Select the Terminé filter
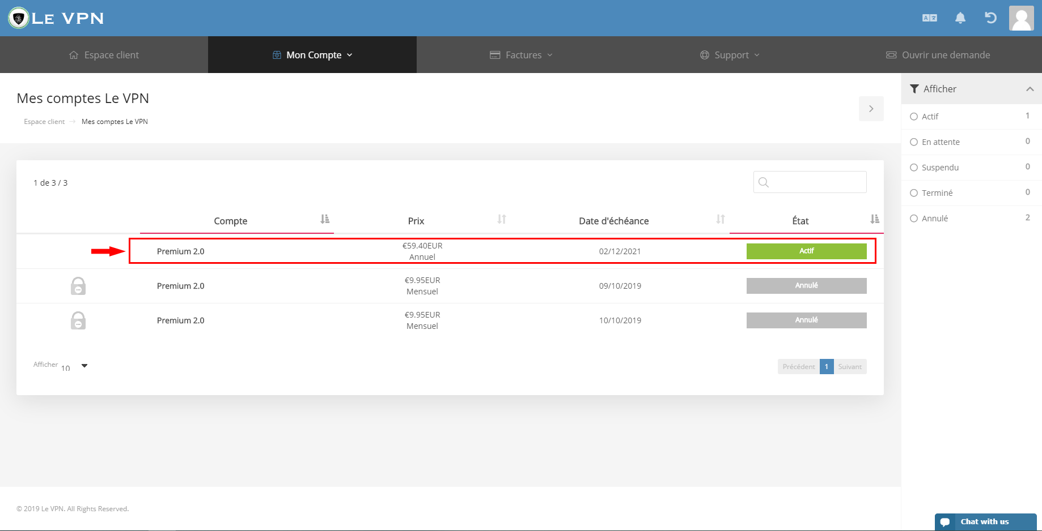The width and height of the screenshot is (1042, 531). point(972,193)
